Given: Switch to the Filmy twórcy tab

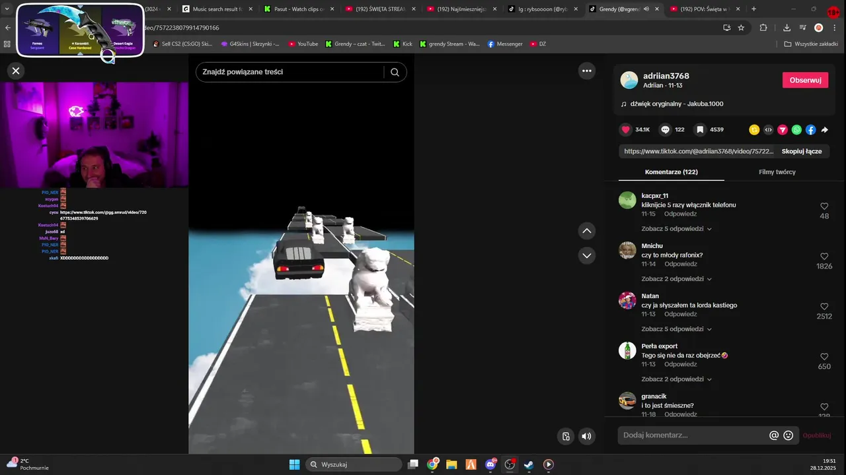Looking at the screenshot, I should 777,172.
